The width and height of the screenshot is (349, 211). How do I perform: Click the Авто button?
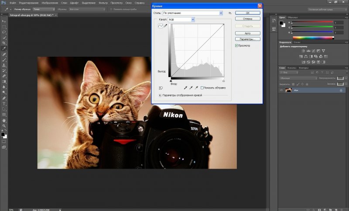[247, 34]
